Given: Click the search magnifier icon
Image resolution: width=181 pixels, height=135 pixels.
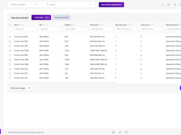Looking at the screenshot, I should pos(47,5).
